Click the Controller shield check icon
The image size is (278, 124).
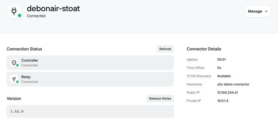(14, 63)
